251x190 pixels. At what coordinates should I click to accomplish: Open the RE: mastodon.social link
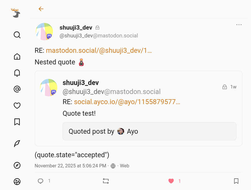pyautogui.click(x=98, y=50)
